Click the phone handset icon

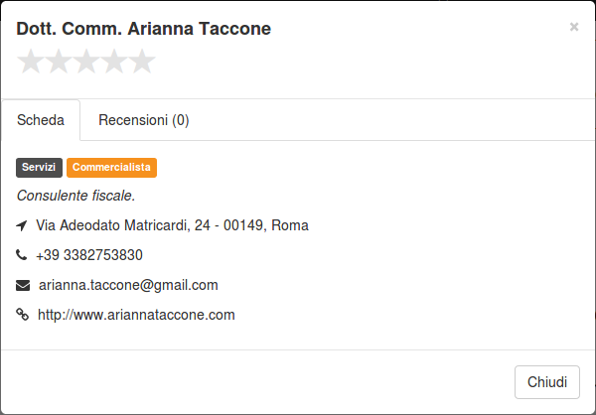pyautogui.click(x=22, y=254)
